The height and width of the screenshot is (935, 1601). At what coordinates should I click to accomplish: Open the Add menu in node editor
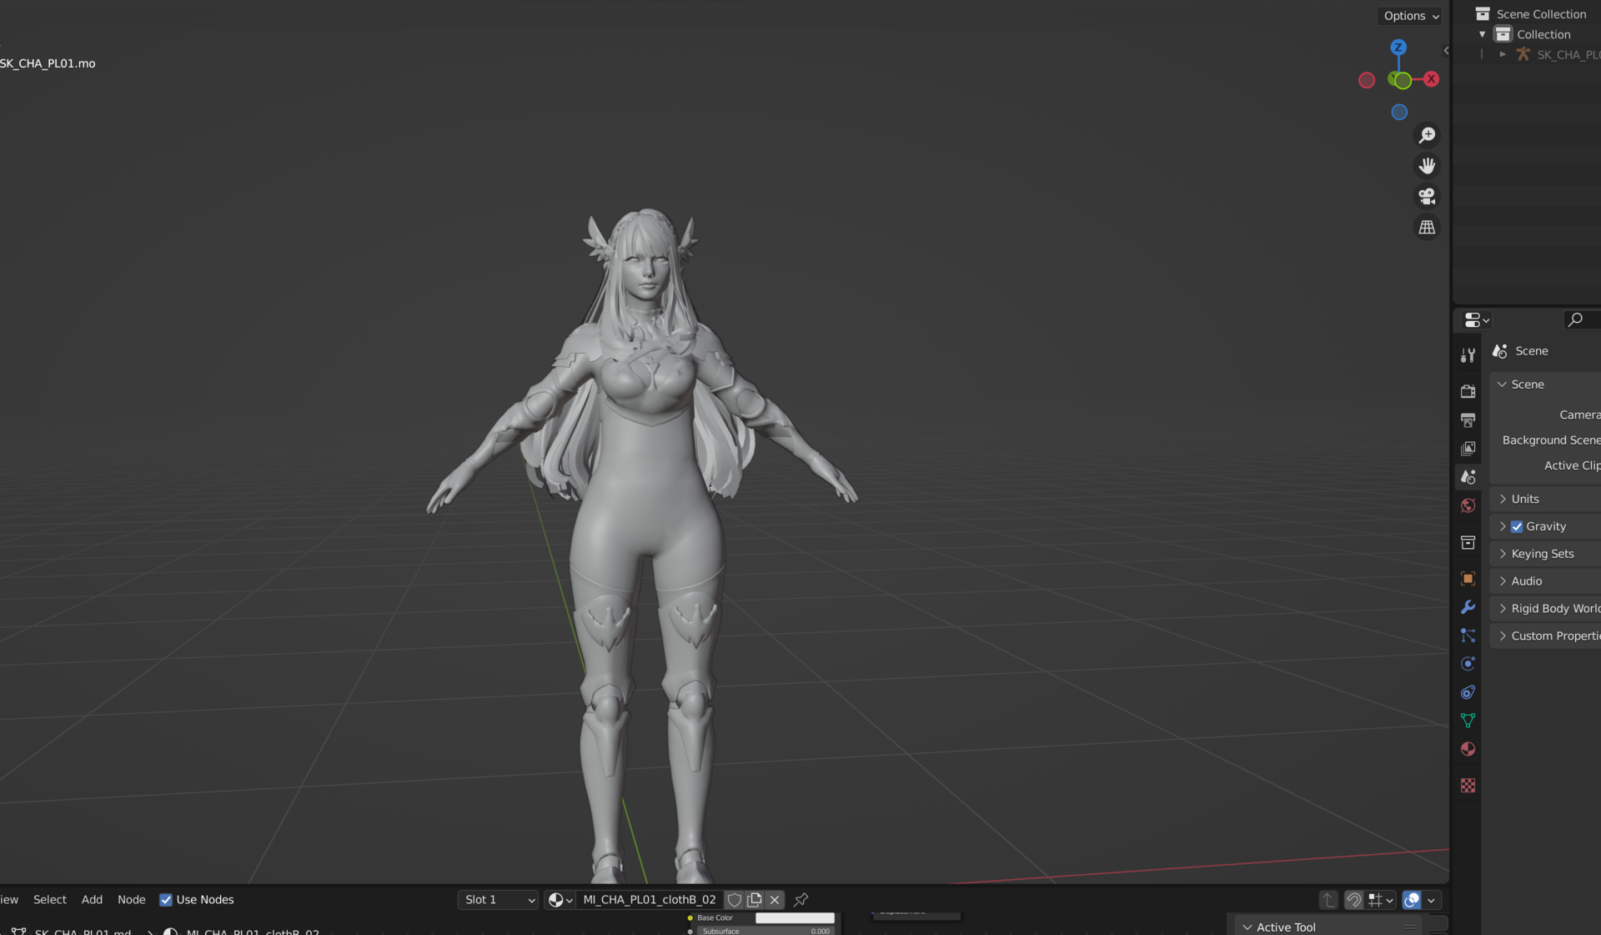[x=92, y=900]
